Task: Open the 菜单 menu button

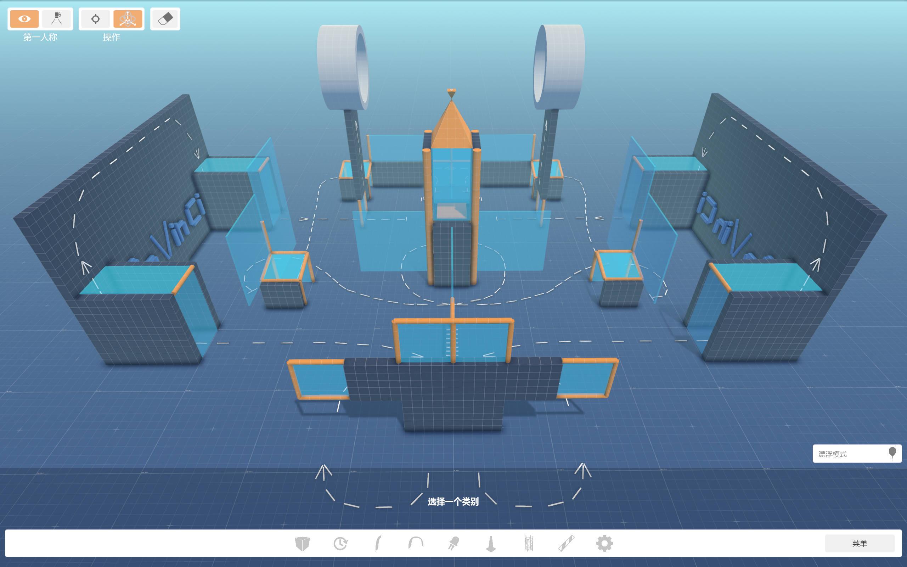Action: 860,543
